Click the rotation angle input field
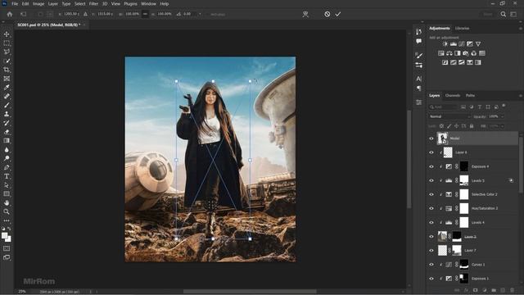524x295 pixels. coord(189,14)
